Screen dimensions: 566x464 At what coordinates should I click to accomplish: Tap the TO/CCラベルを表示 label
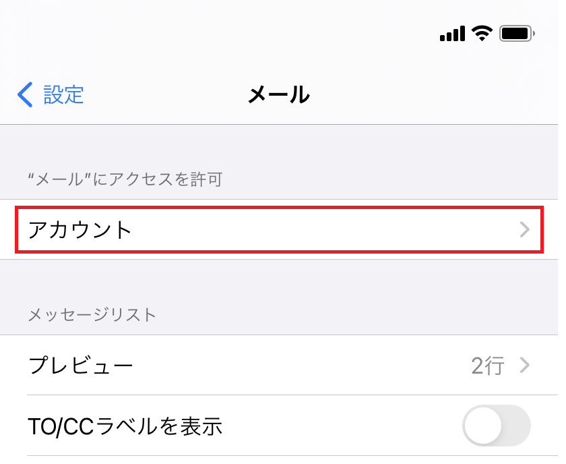125,426
